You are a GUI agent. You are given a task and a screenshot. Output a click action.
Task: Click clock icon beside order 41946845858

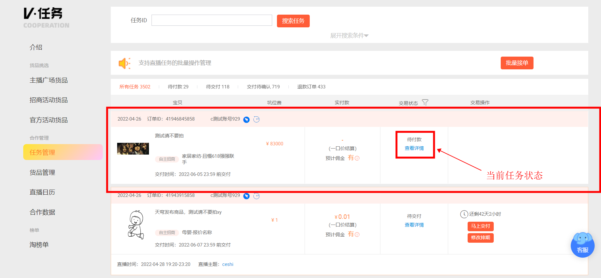257,119
